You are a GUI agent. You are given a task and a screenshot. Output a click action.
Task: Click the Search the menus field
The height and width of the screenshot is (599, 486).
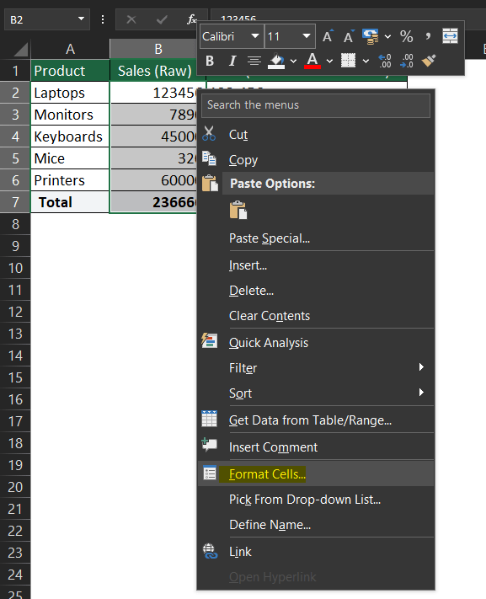tap(316, 105)
